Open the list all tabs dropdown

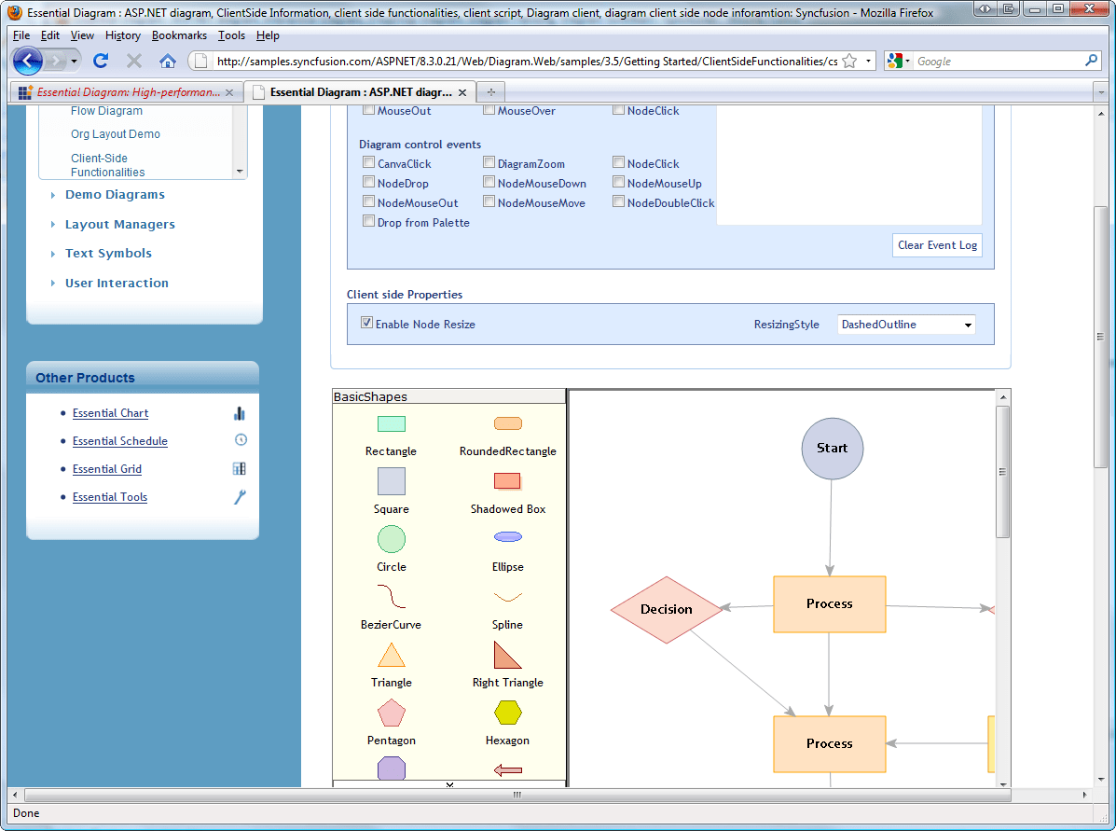point(1101,92)
